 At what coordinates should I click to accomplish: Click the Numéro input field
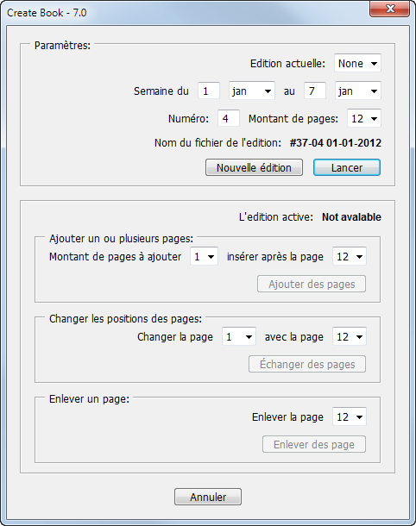[x=229, y=118]
